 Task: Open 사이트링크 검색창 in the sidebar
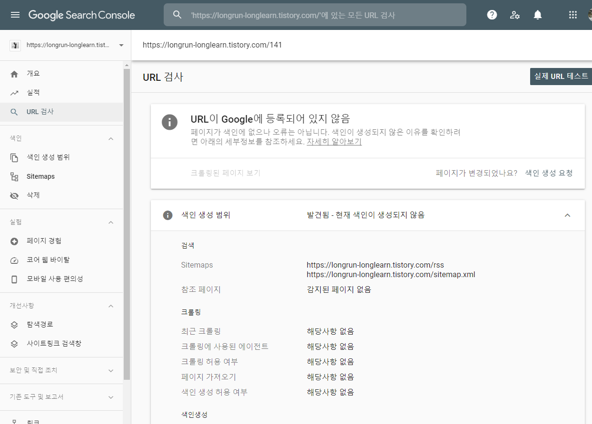point(61,344)
